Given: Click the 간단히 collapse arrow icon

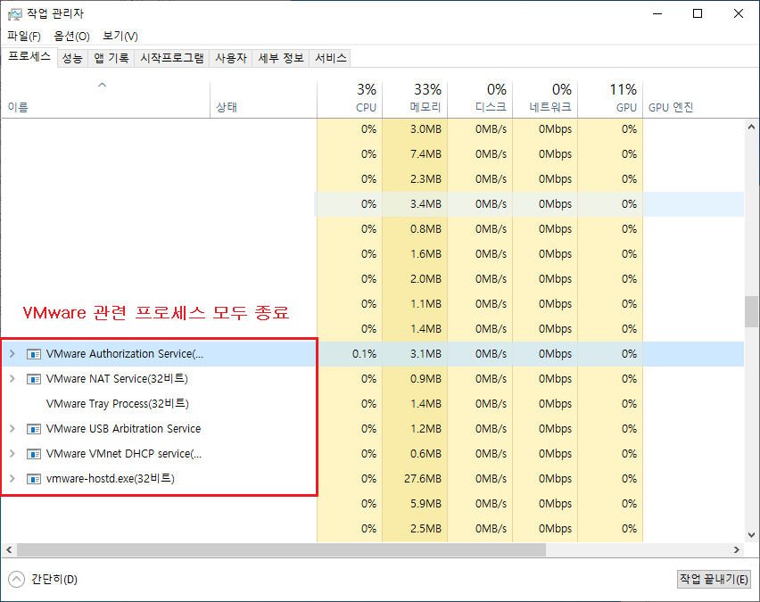Looking at the screenshot, I should click(16, 579).
